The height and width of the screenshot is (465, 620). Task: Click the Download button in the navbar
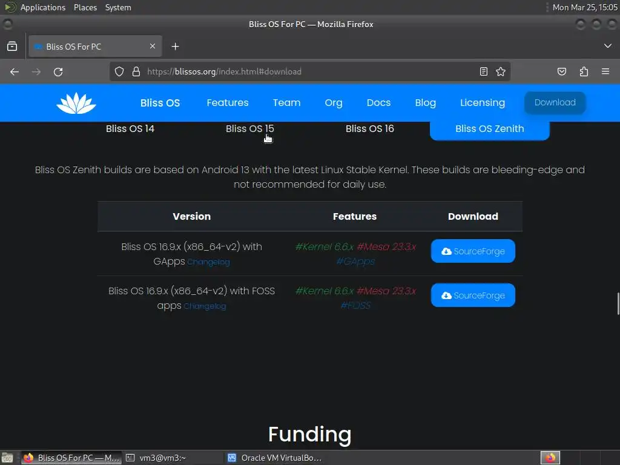coord(555,102)
